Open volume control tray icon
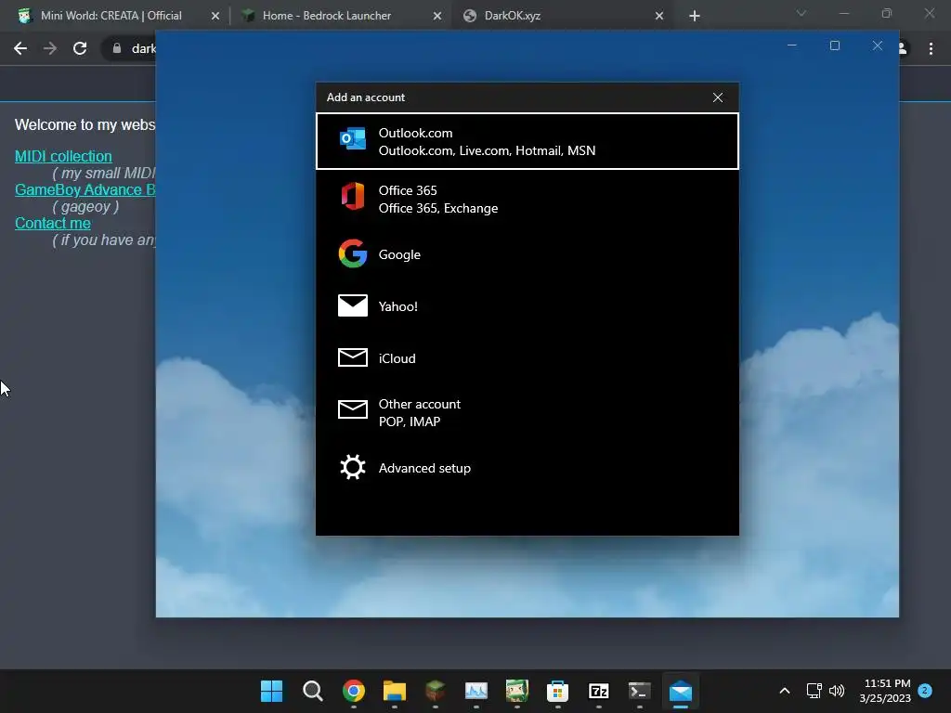Image resolution: width=951 pixels, height=713 pixels. click(837, 691)
